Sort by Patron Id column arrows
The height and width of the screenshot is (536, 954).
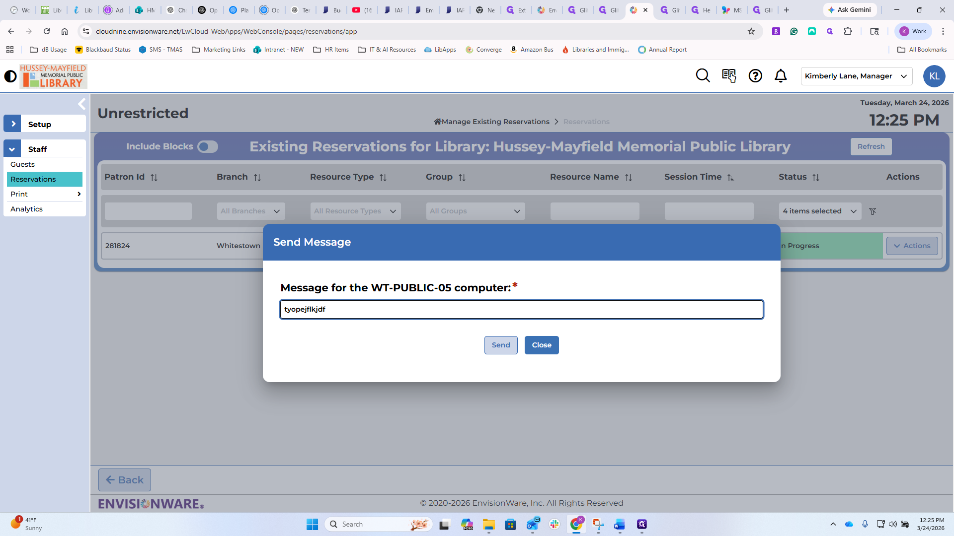(x=154, y=178)
